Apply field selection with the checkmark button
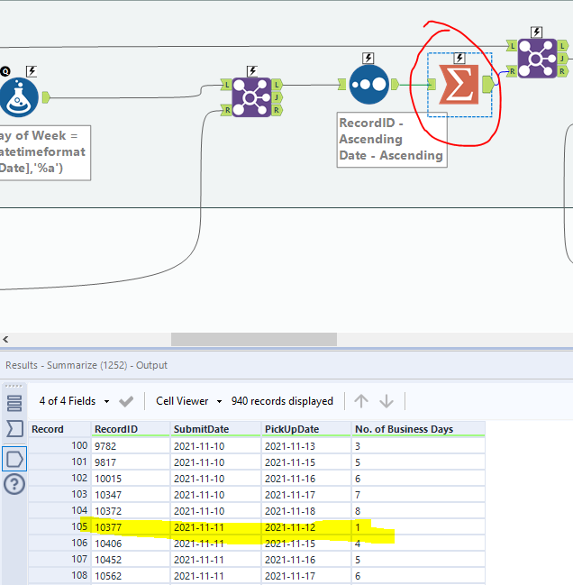The height and width of the screenshot is (585, 573). [126, 401]
